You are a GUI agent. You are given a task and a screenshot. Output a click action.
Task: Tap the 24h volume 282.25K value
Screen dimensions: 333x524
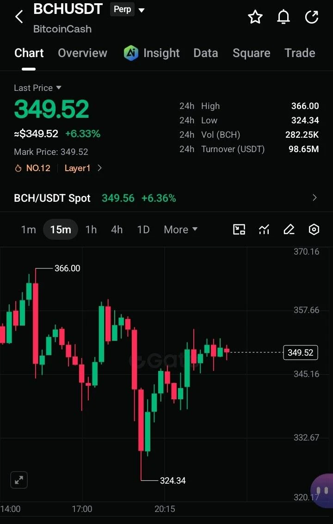click(302, 134)
